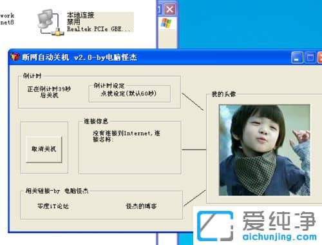
Task: Open countdown setting 点我设定(默认60秒)
Action: 129,93
